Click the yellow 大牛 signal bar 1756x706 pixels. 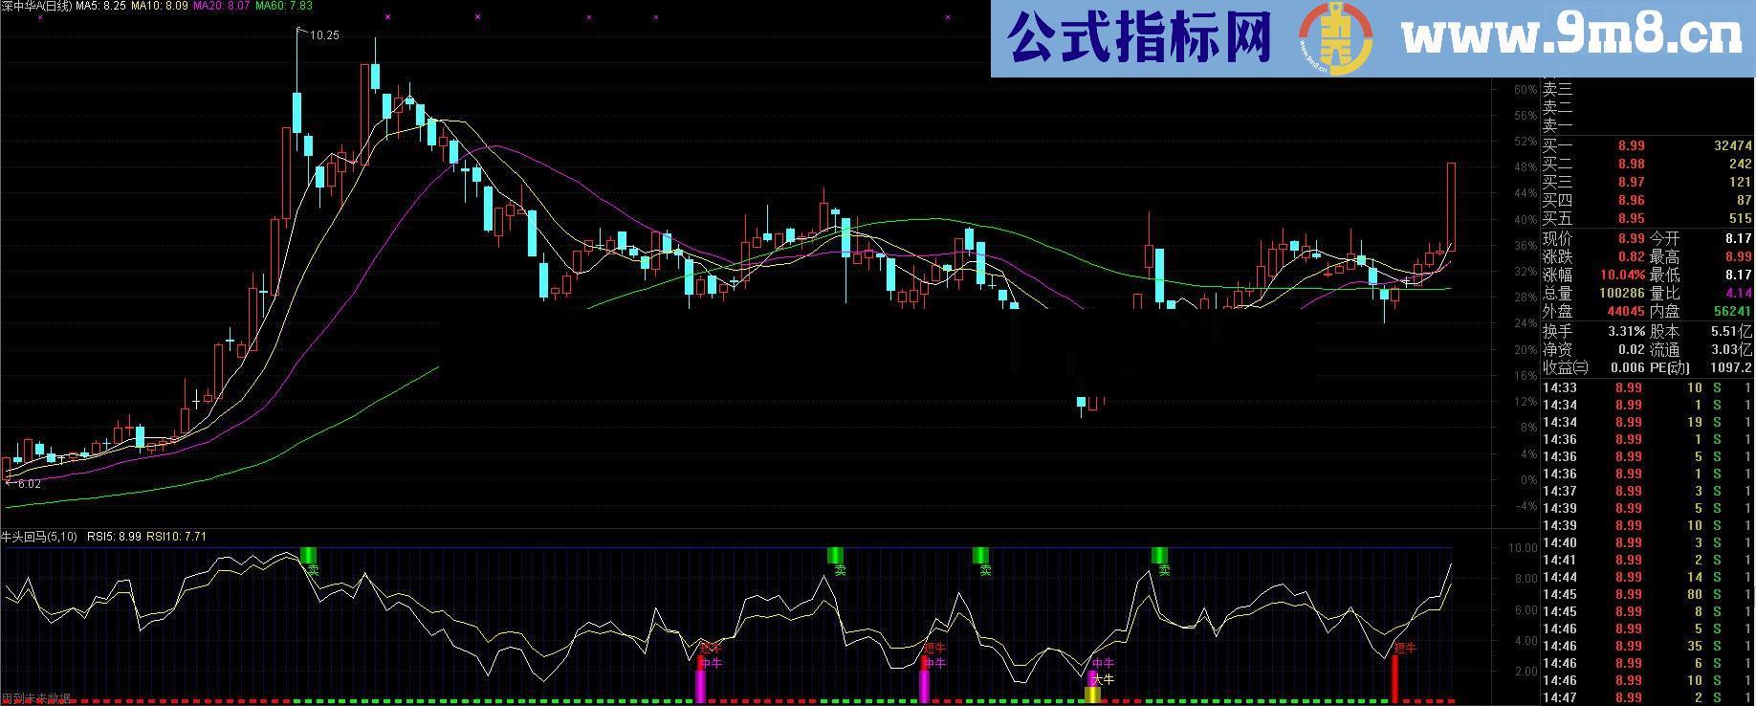(1092, 695)
